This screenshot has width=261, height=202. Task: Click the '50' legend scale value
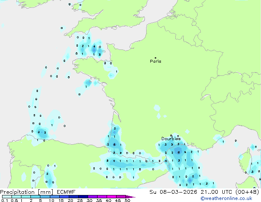pyautogui.click(x=127, y=200)
